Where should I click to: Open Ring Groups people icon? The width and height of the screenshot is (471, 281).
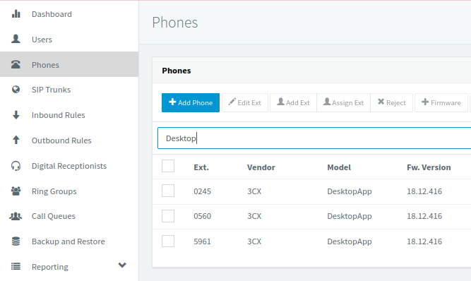(x=16, y=191)
